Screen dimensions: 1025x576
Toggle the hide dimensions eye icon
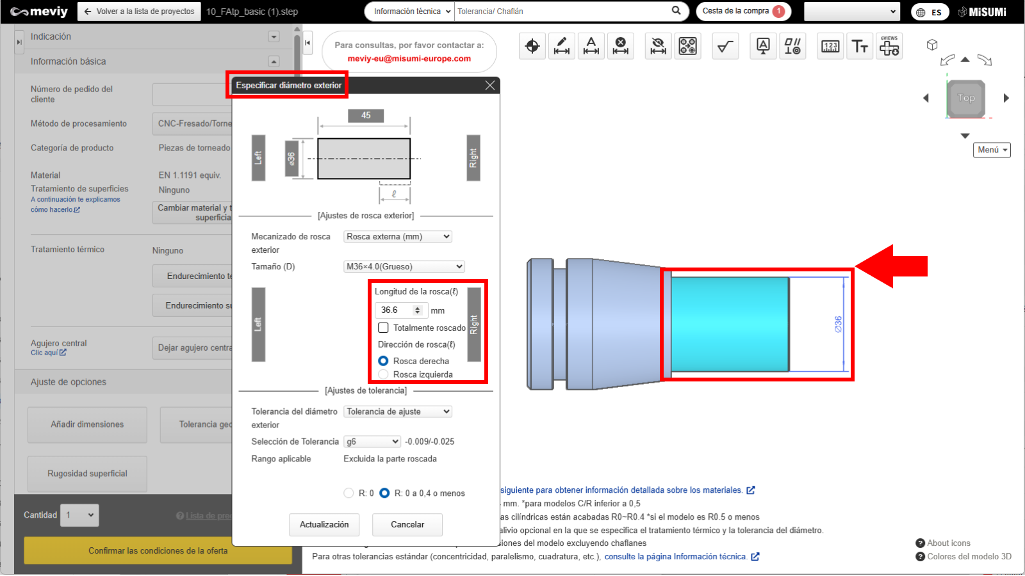658,46
